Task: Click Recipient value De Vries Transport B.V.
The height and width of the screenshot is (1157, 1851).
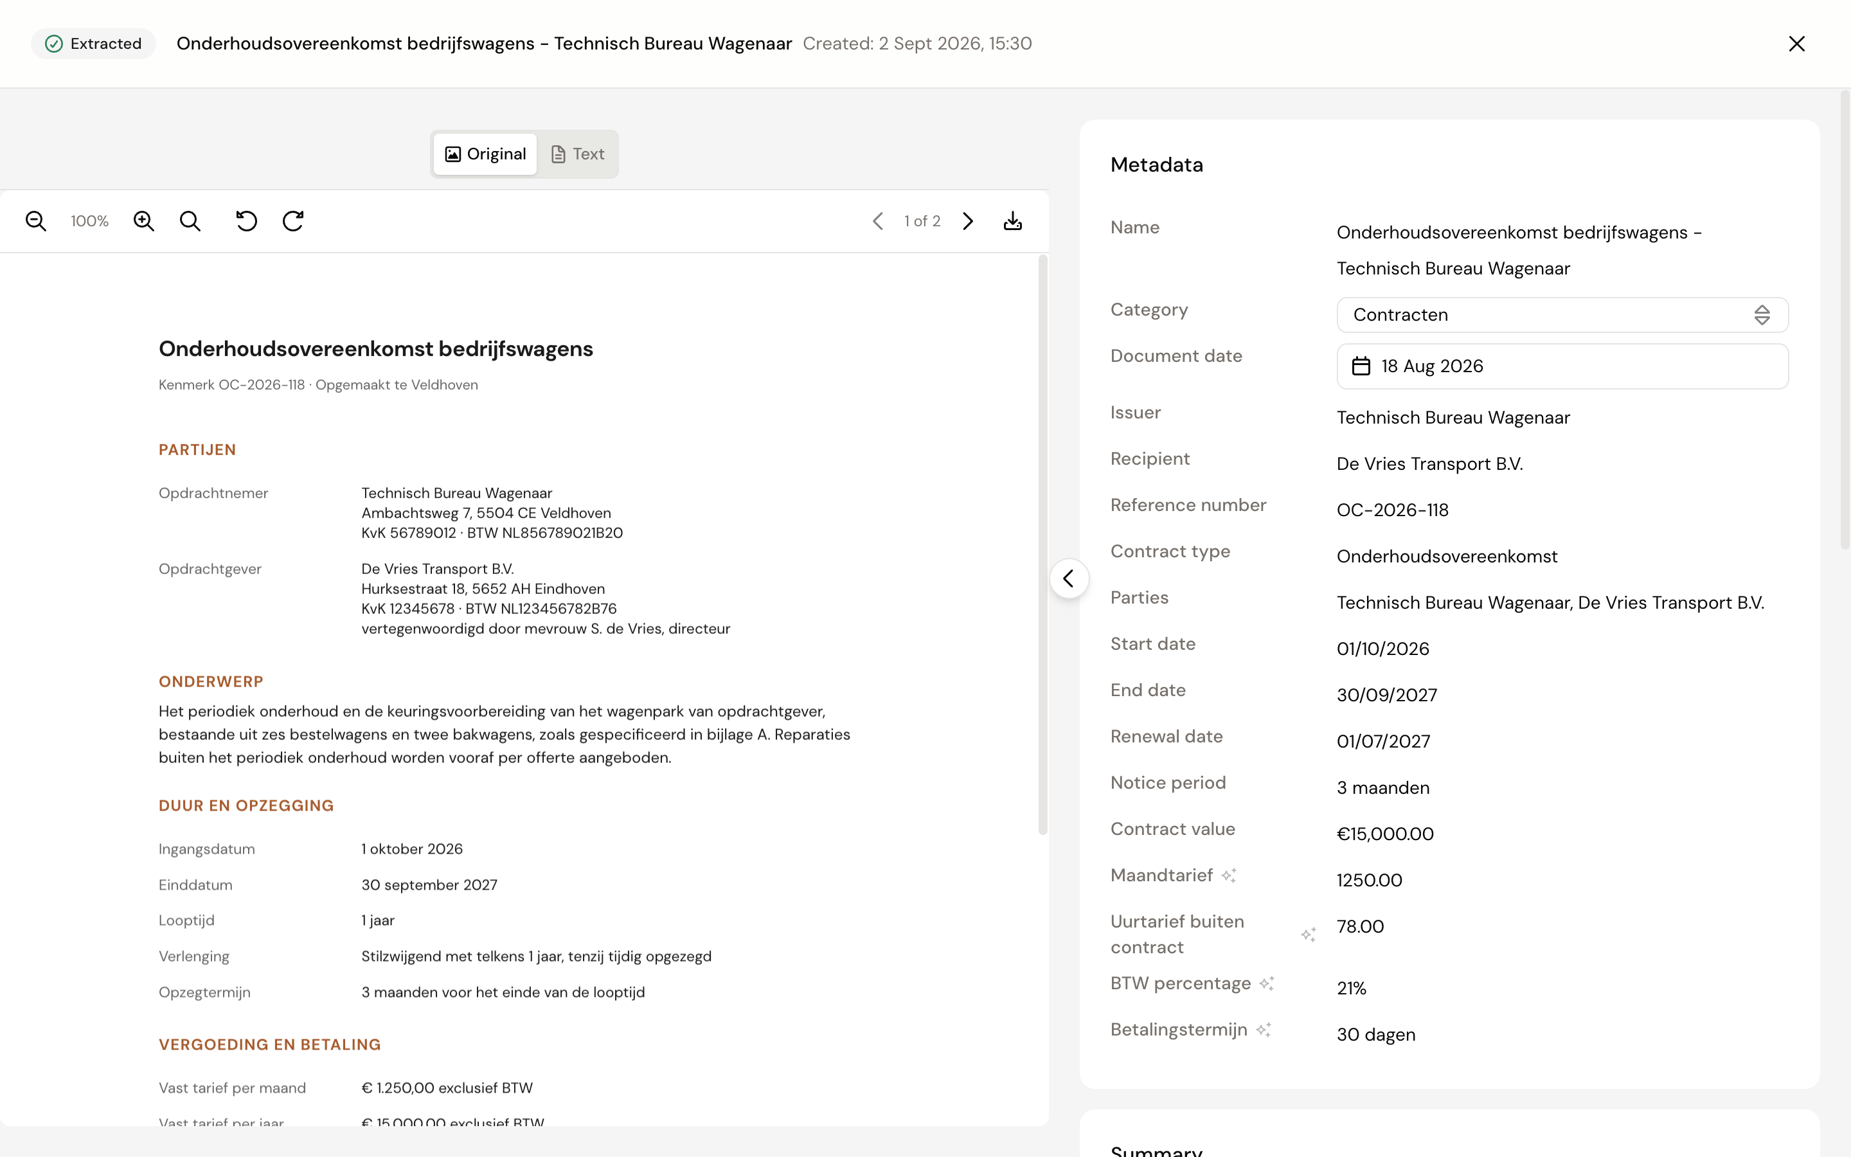Action: point(1429,465)
